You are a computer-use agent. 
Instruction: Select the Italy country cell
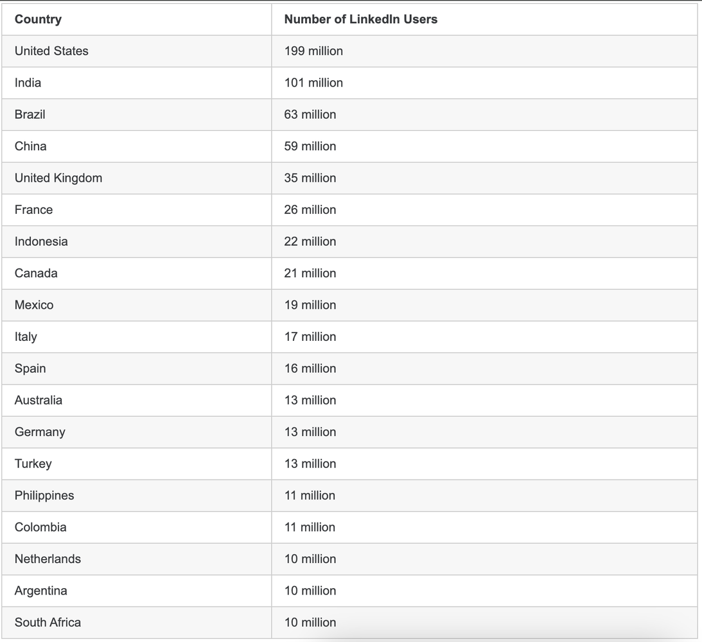pyautogui.click(x=26, y=337)
